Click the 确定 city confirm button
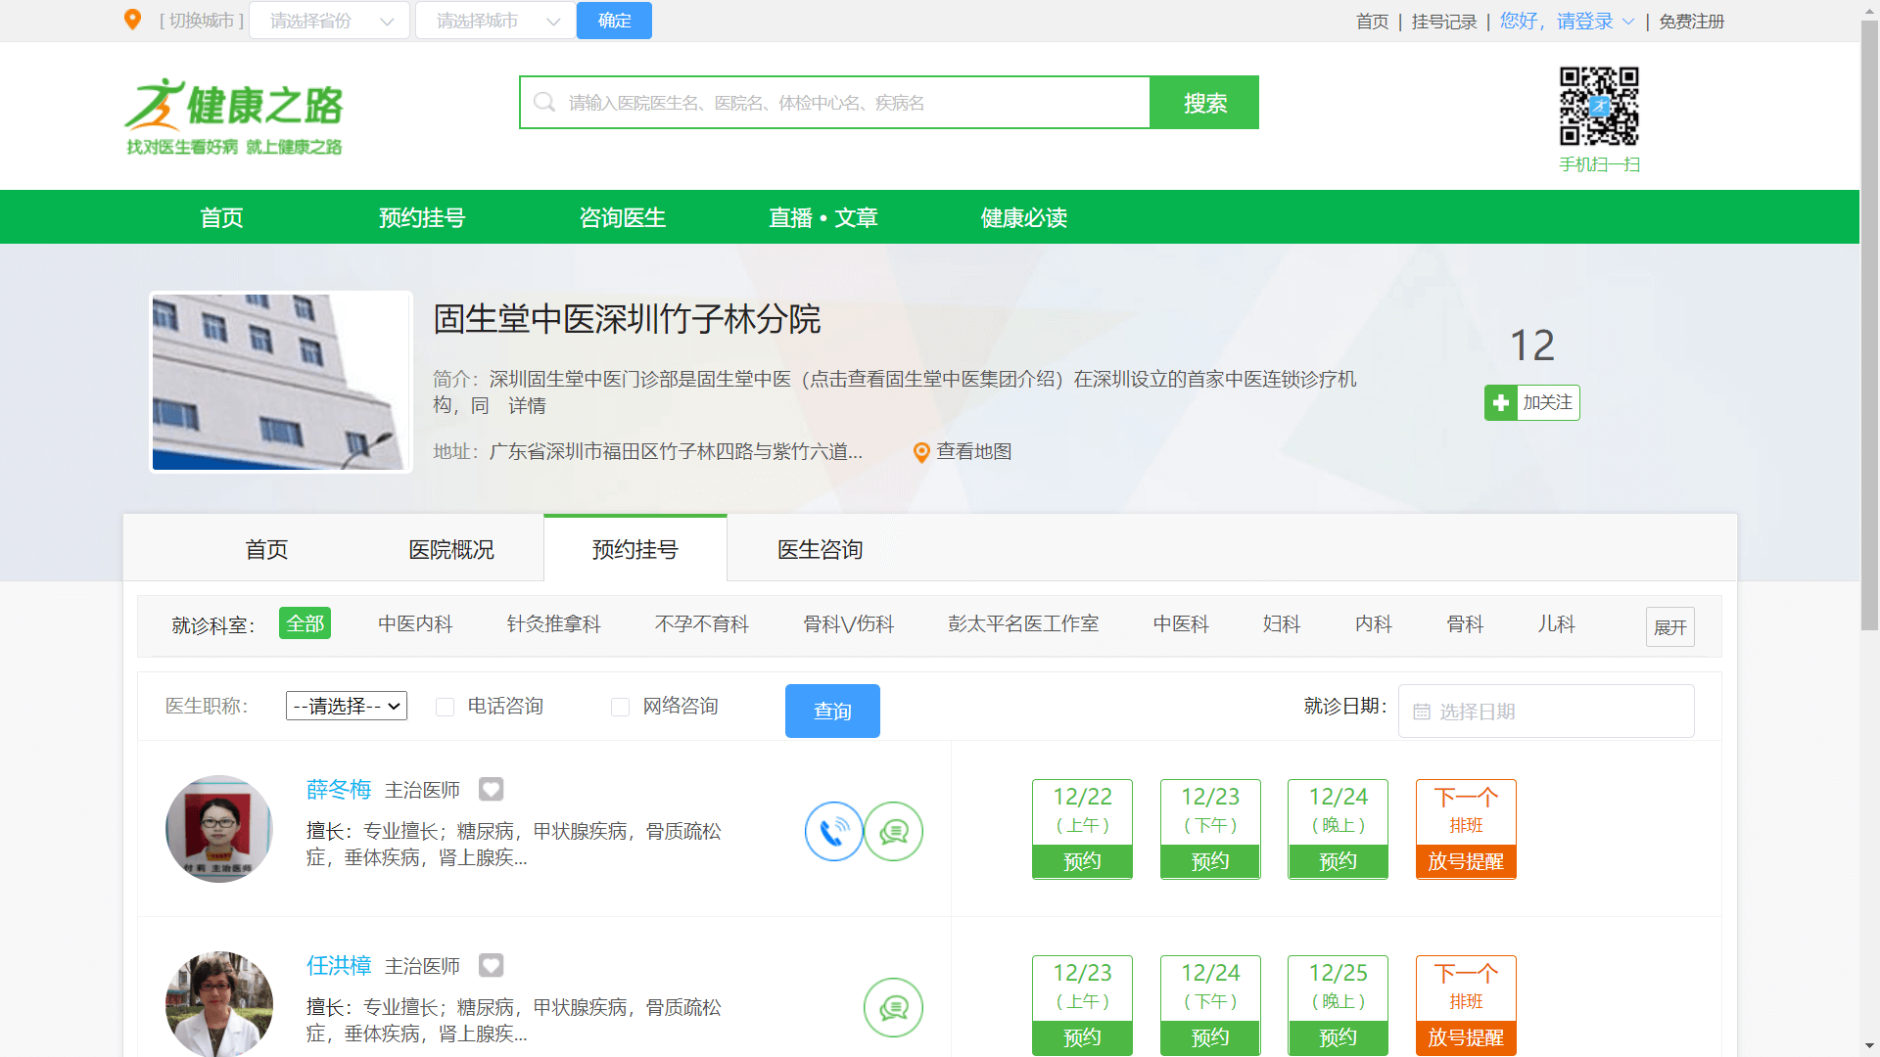Screen dimensions: 1880x1057 (614, 21)
